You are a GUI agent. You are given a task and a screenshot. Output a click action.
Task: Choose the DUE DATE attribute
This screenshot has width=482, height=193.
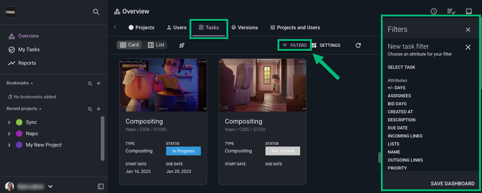[x=398, y=128]
